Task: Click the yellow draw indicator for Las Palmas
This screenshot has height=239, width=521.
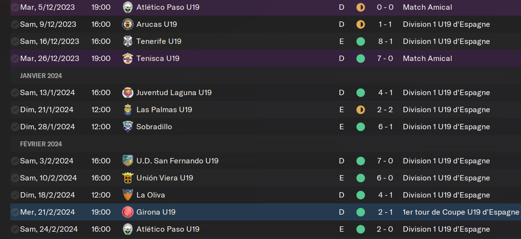Action: click(361, 110)
